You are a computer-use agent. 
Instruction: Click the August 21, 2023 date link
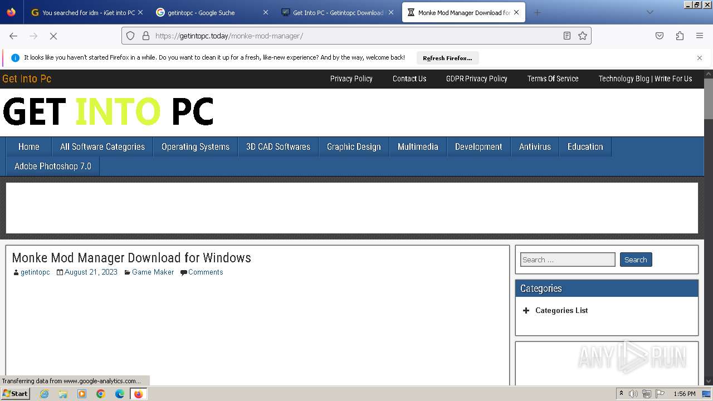coord(91,272)
